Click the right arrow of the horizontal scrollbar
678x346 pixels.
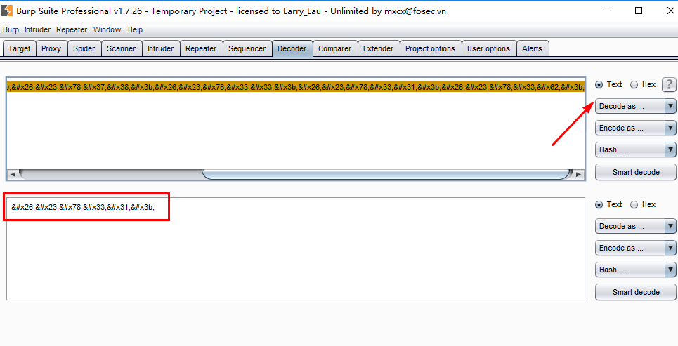point(578,174)
